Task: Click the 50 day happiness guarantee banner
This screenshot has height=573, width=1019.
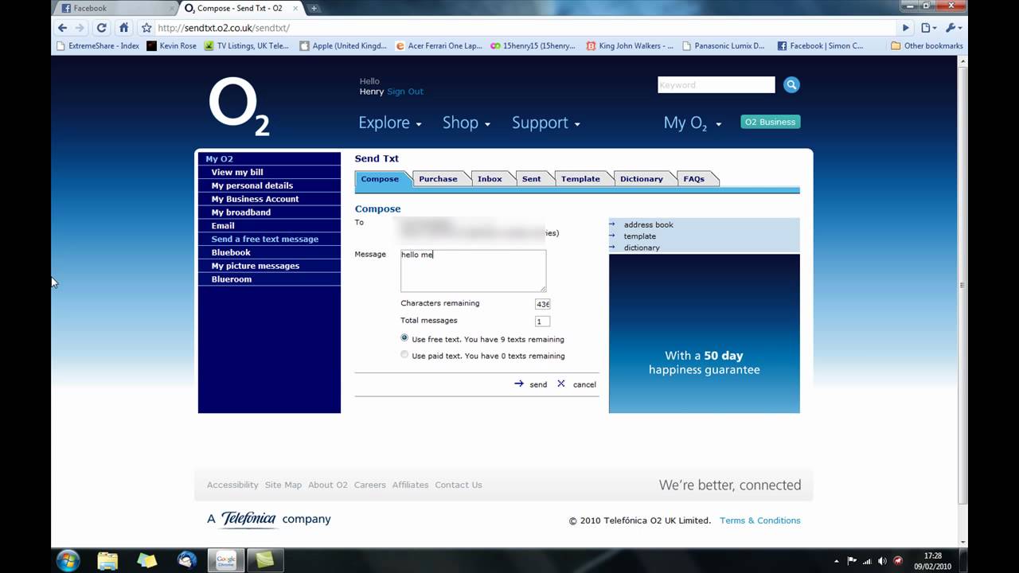Action: tap(704, 333)
